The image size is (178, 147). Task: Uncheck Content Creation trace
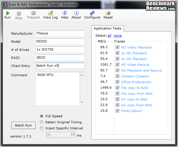coord(117,76)
